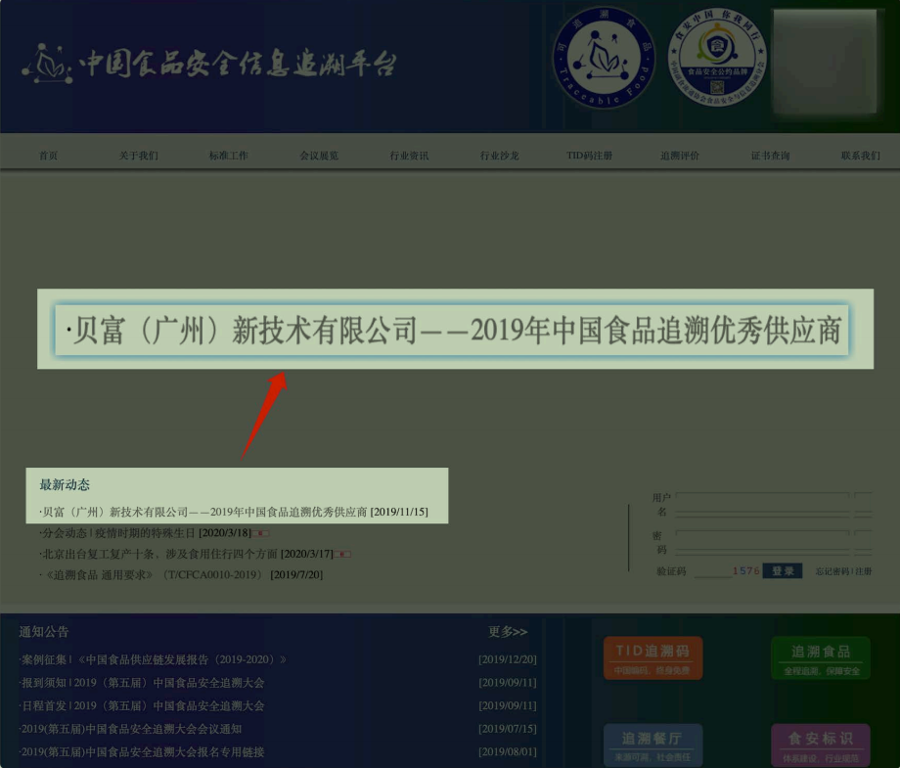Image resolution: width=900 pixels, height=768 pixels.
Task: Click 更多>> in 通知公告
Action: (508, 632)
